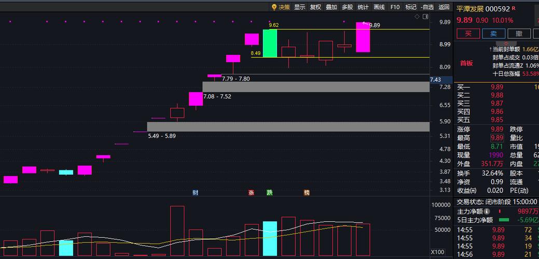Click the diamond icon above the price axis
The width and height of the screenshot is (539, 259).
pyautogui.click(x=417, y=17)
